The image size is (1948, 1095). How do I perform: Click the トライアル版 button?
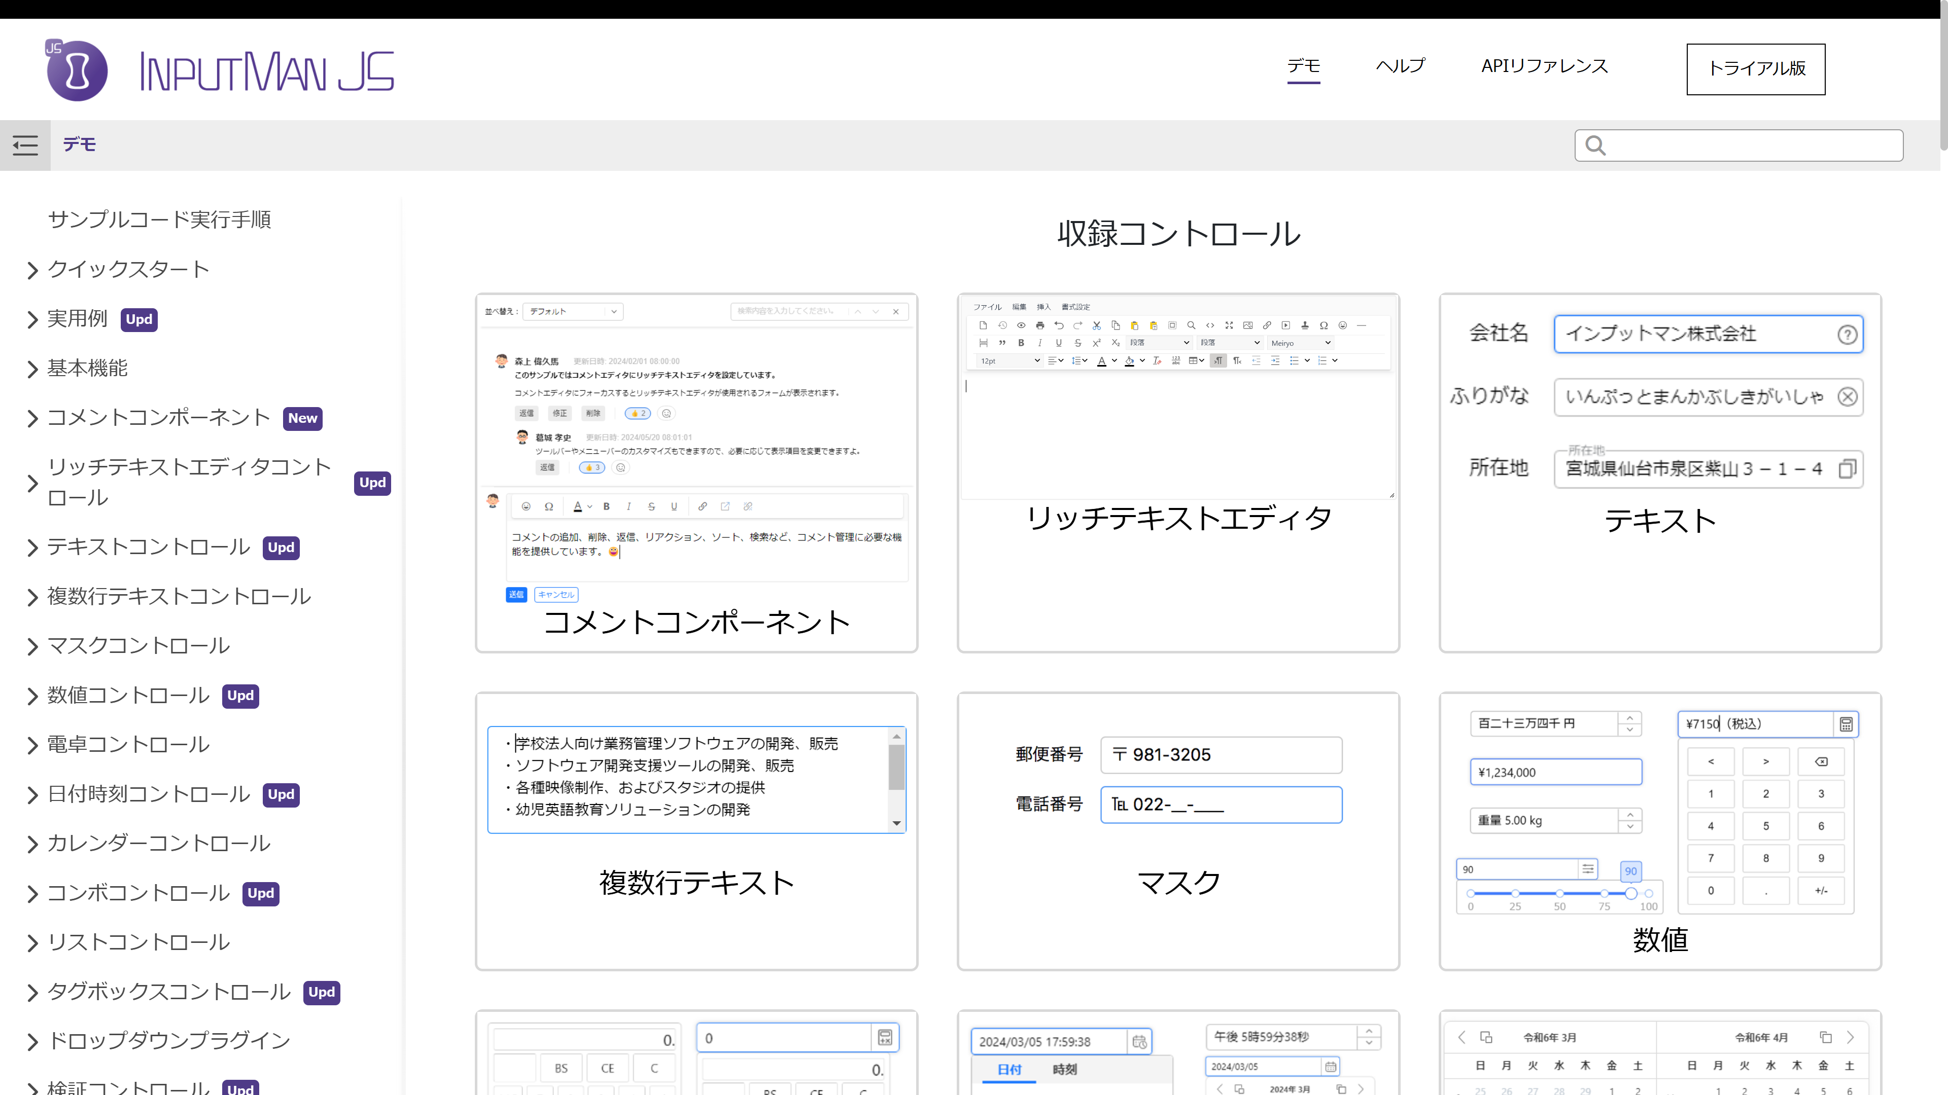[1756, 69]
